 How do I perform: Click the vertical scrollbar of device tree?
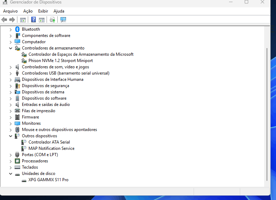point(267,114)
